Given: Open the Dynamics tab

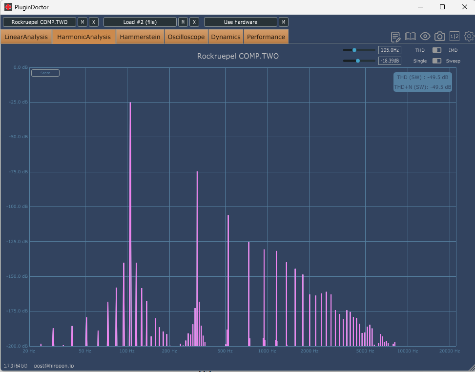Looking at the screenshot, I should (x=226, y=37).
